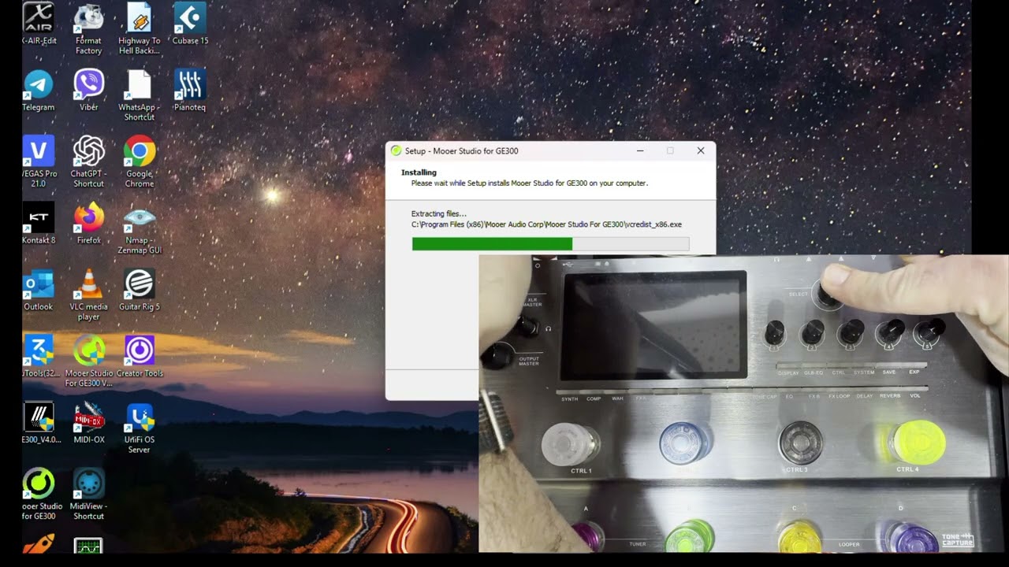Screen dimensions: 1009x567
Task: Minimize the Mooer Studio Setup window
Action: [640, 151]
